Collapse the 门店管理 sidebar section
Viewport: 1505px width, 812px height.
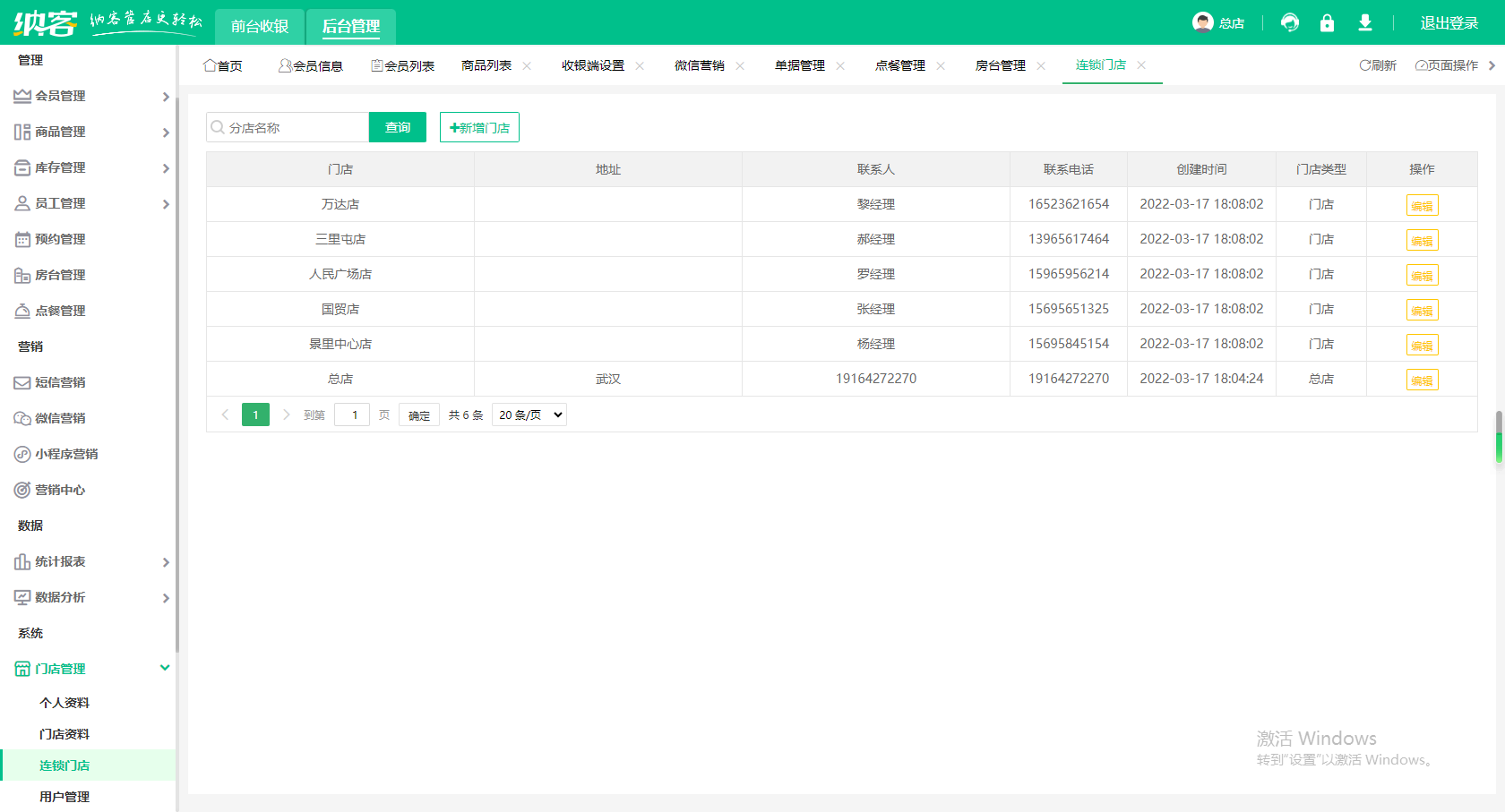(165, 668)
